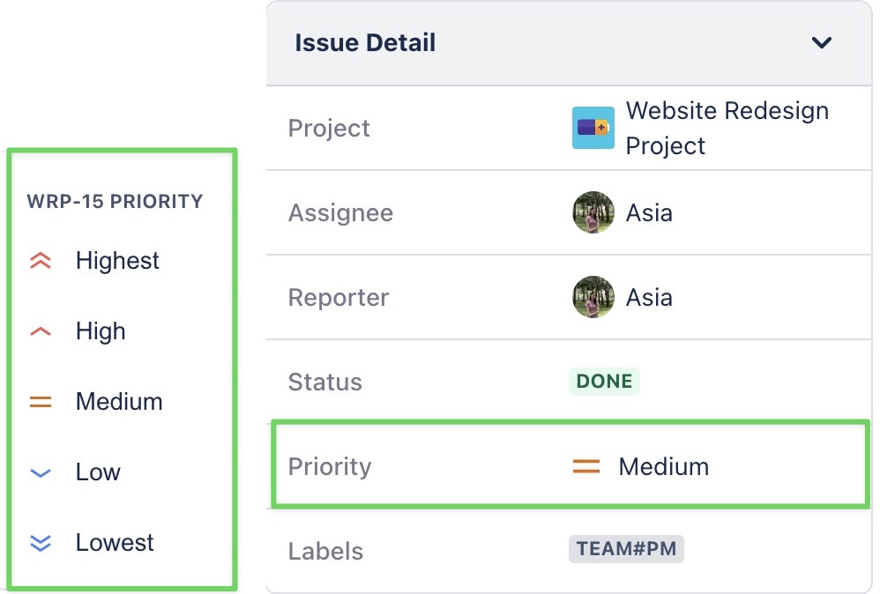Select the Highest priority double-chevron icon
The image size is (880, 594).
[x=39, y=259]
